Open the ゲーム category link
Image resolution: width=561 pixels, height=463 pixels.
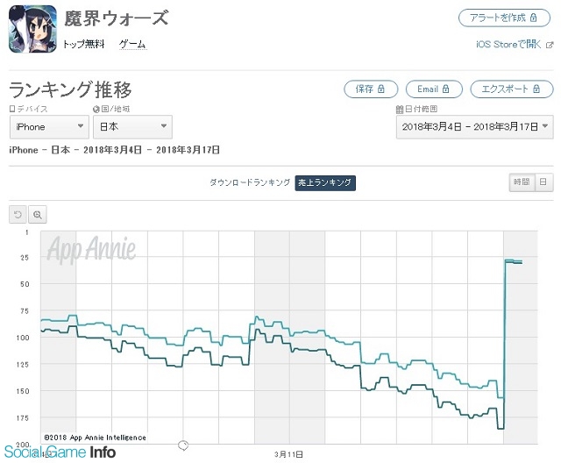132,45
